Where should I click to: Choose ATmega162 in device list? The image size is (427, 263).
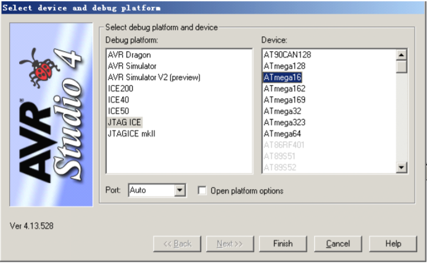click(x=284, y=89)
